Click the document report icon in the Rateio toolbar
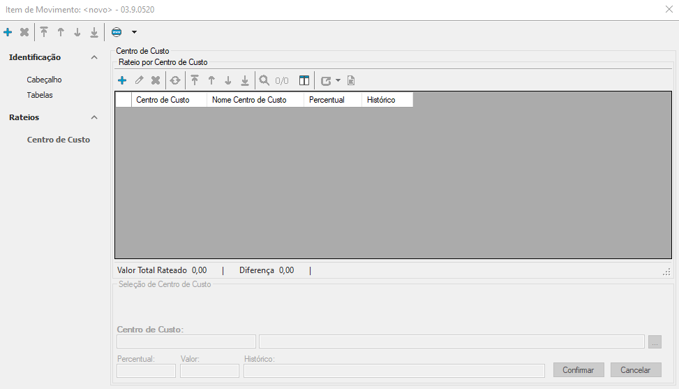The width and height of the screenshot is (679, 389). point(351,80)
